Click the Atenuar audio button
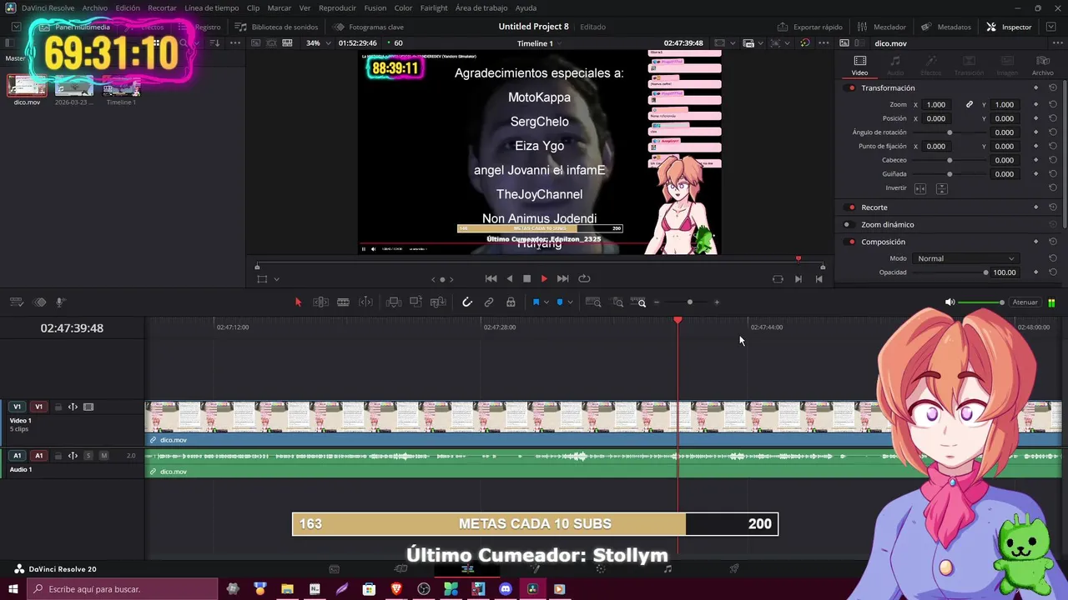The image size is (1068, 600). point(1025,302)
